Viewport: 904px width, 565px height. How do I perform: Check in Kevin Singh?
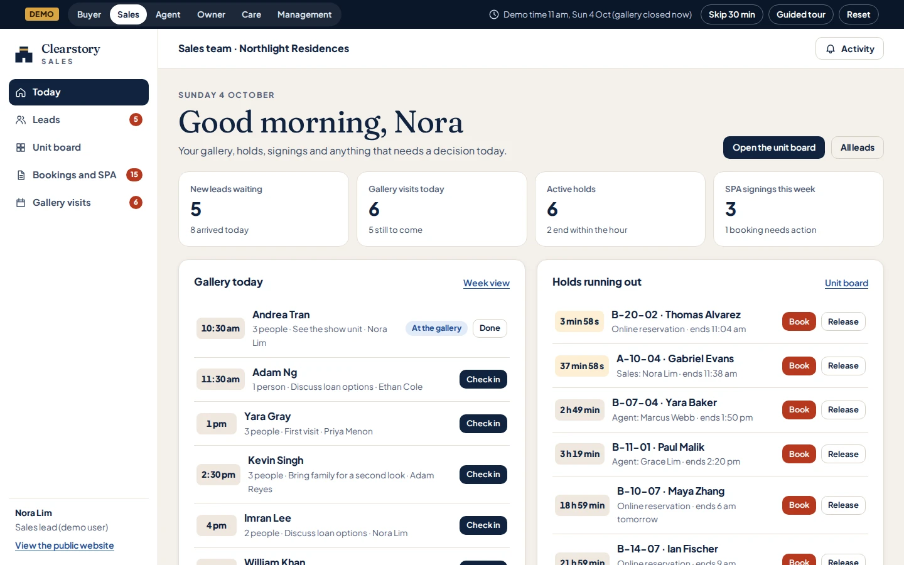click(483, 475)
